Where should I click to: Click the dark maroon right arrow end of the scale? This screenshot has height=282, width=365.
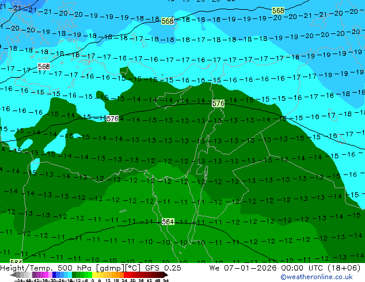165,275
